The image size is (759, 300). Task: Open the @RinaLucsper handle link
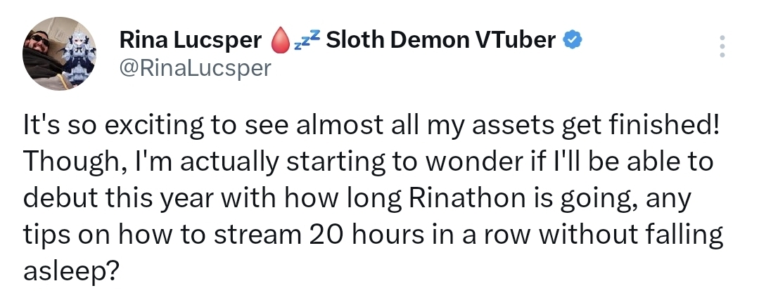(x=195, y=69)
